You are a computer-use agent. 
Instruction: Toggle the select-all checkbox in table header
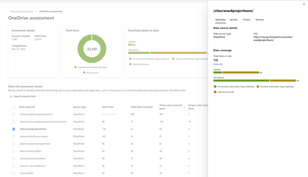[x=14, y=107]
